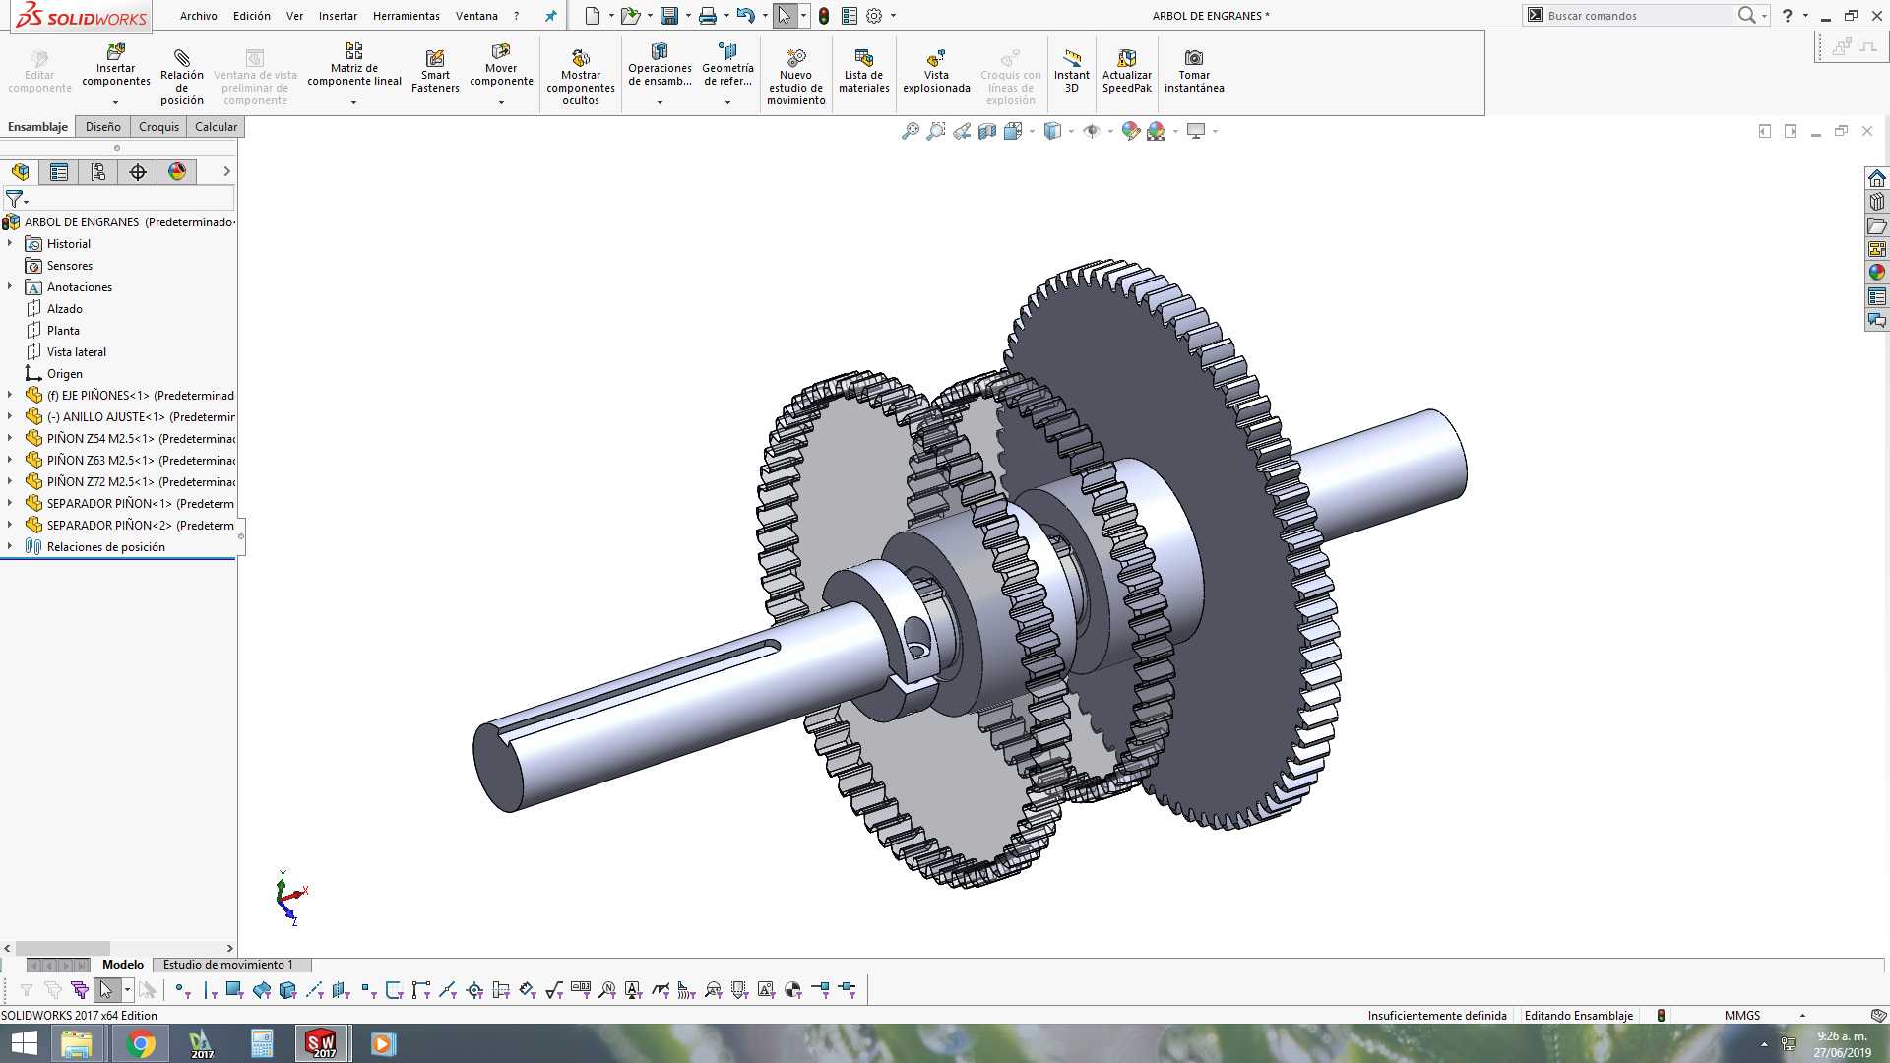Open Geometría de referencia tool
Image resolution: width=1890 pixels, height=1063 pixels.
click(x=728, y=65)
